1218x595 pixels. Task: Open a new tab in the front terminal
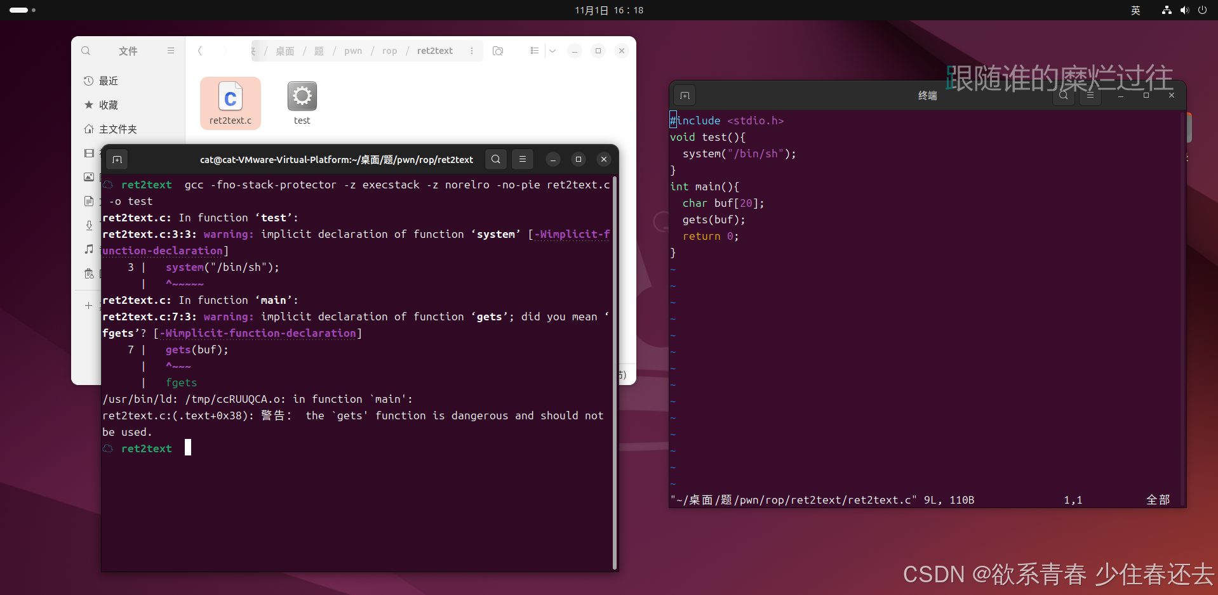pyautogui.click(x=117, y=159)
